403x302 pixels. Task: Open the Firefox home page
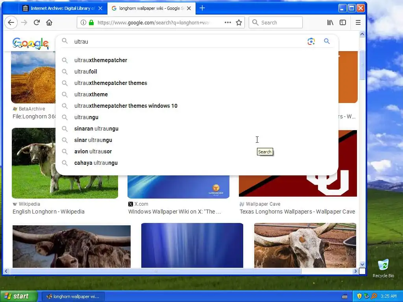tap(49, 22)
